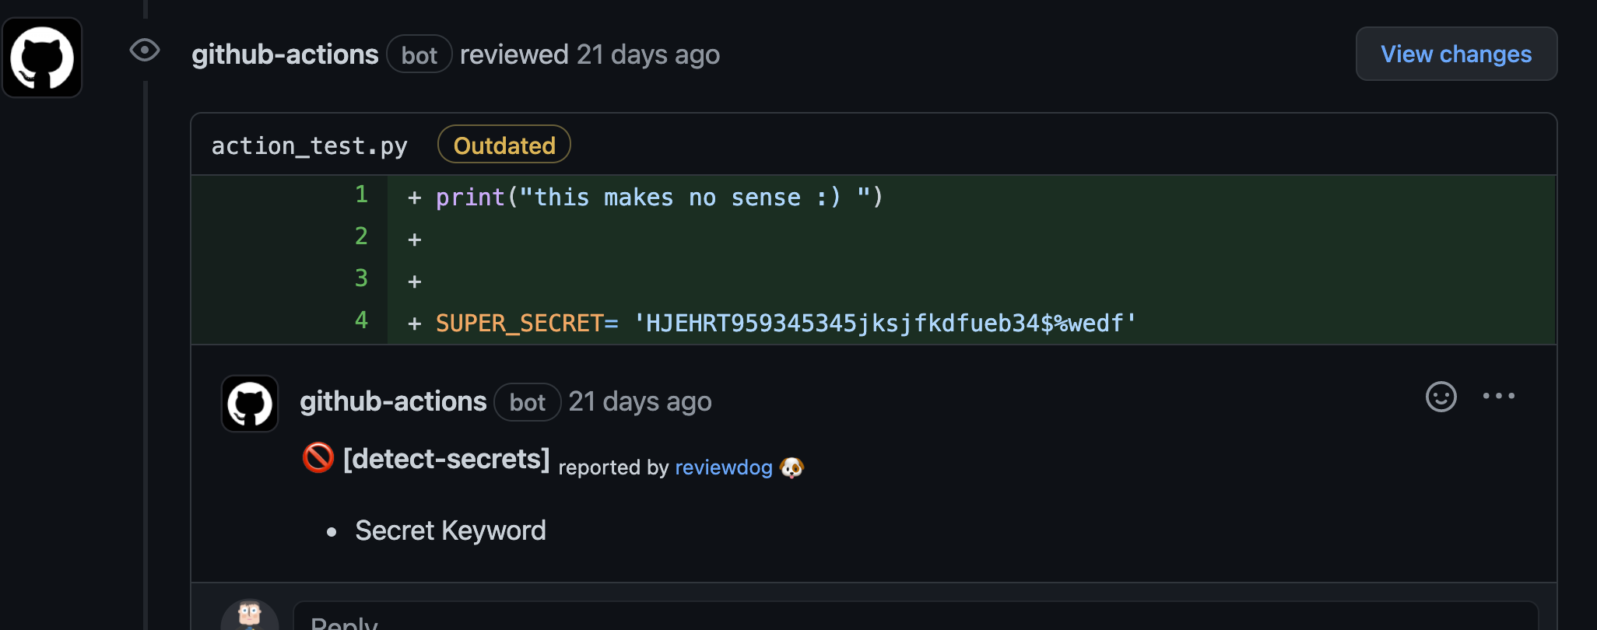This screenshot has width=1597, height=630.
Task: Click the dog emoji next to reviewdog
Action: pos(791,467)
